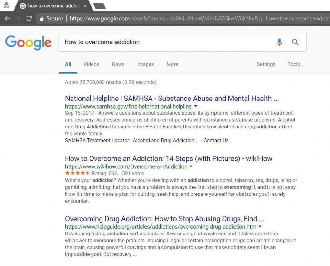Open 'National Helpline | SAMHSA' result
The height and width of the screenshot is (266, 330).
pyautogui.click(x=172, y=99)
